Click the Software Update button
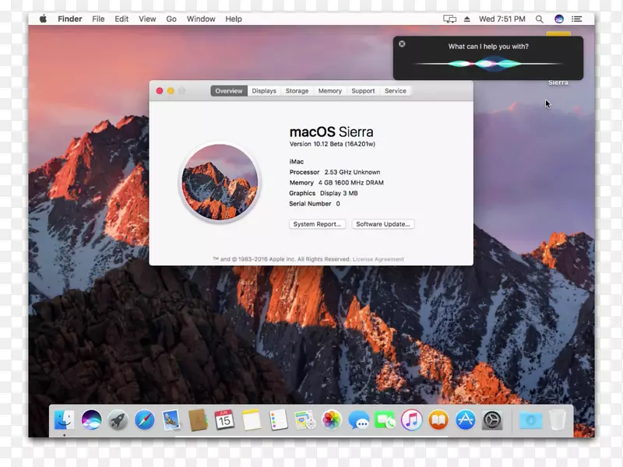623x467 pixels. (383, 224)
